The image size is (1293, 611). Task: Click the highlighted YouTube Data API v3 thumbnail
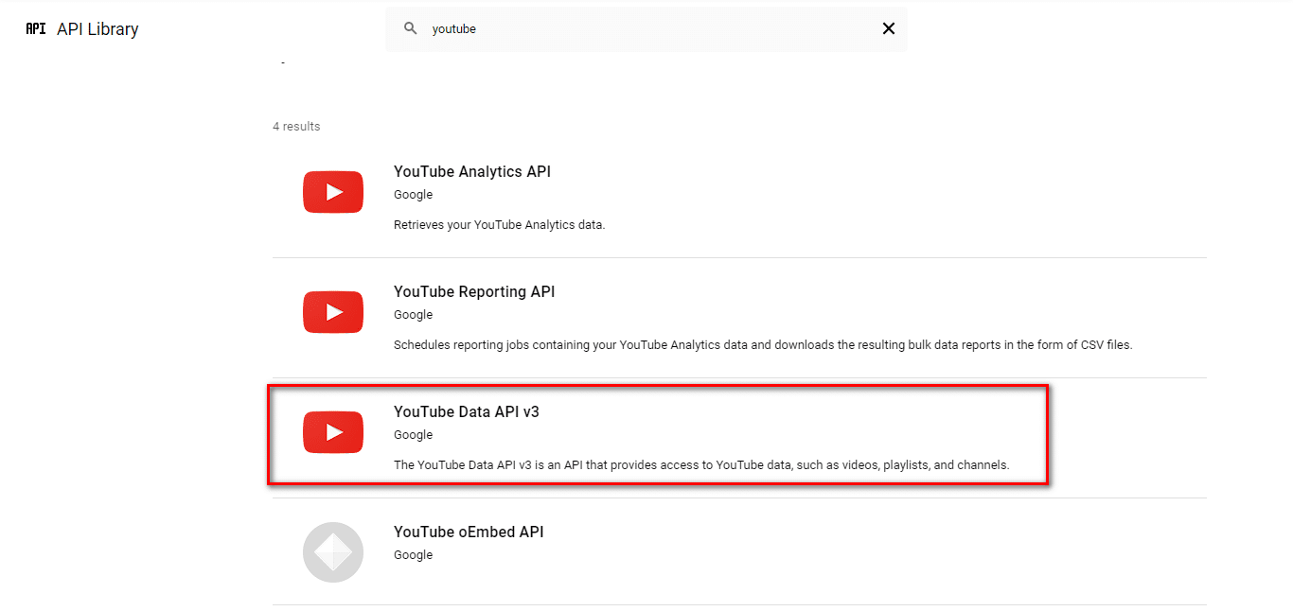332,431
